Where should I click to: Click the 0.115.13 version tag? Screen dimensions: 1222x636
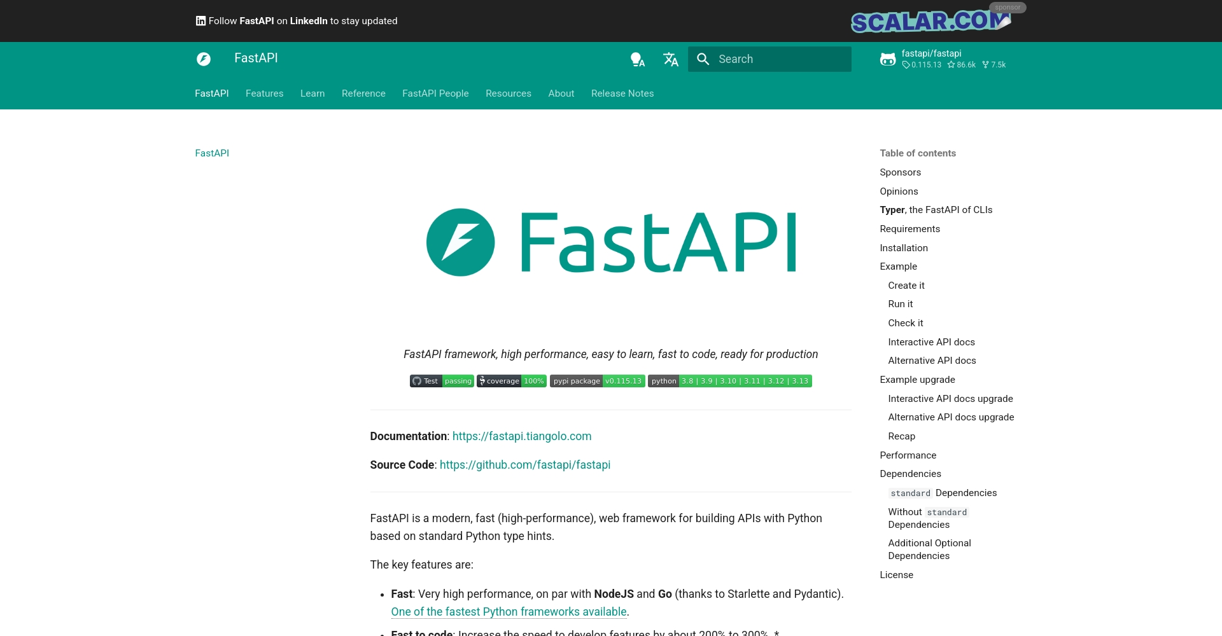pos(922,65)
